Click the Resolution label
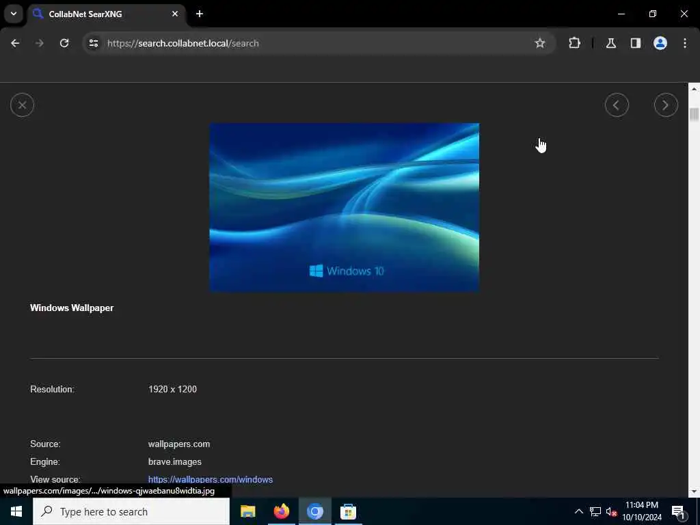 coord(52,389)
